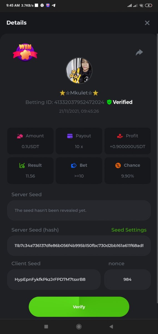This screenshot has width=158, height=334.
Task: Select the nonce field showing 984
Action: pos(127,279)
